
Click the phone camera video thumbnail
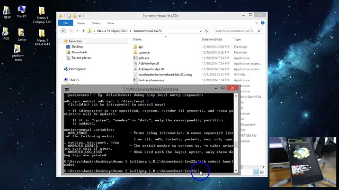303,162
